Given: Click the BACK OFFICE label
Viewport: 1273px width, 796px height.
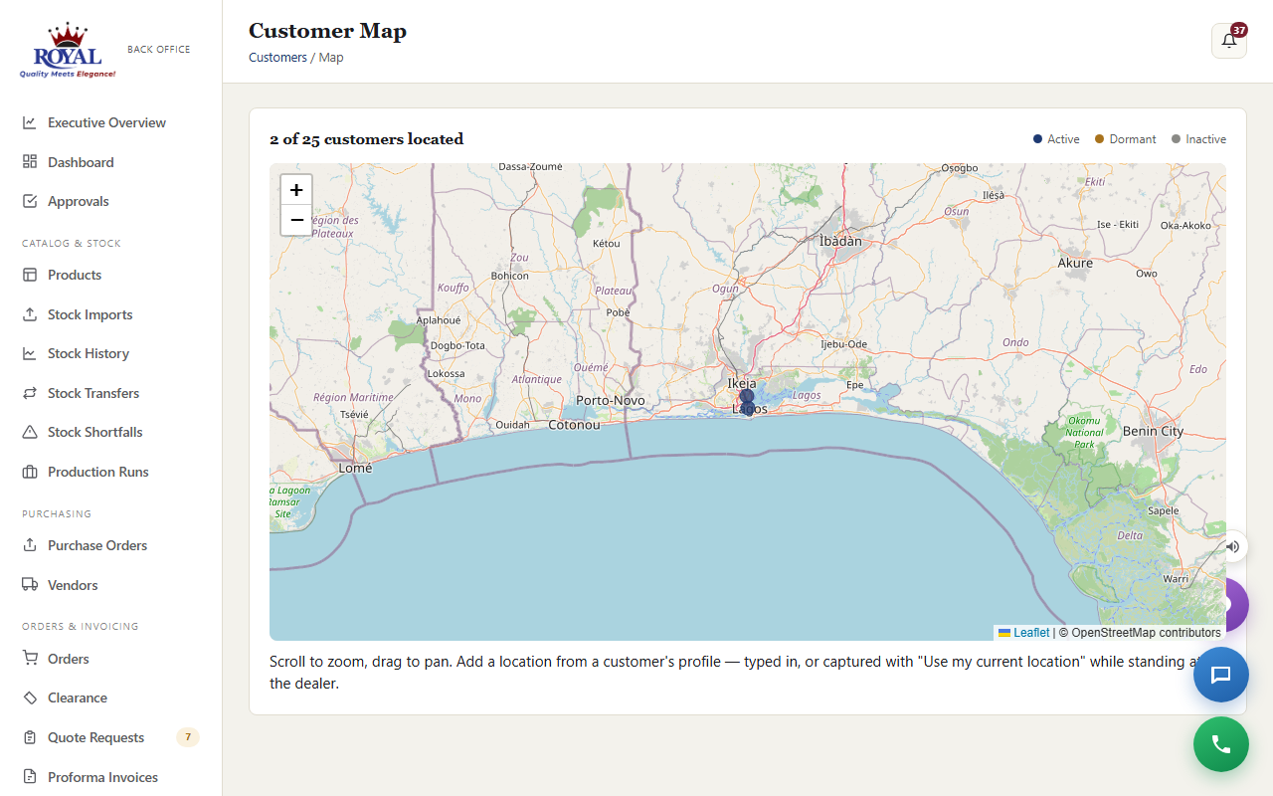Looking at the screenshot, I should tap(159, 49).
